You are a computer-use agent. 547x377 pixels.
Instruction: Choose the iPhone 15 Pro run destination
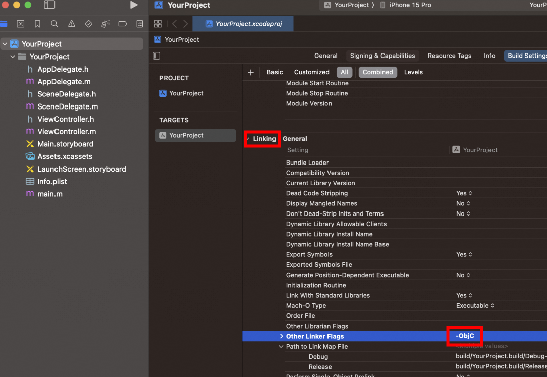point(406,5)
